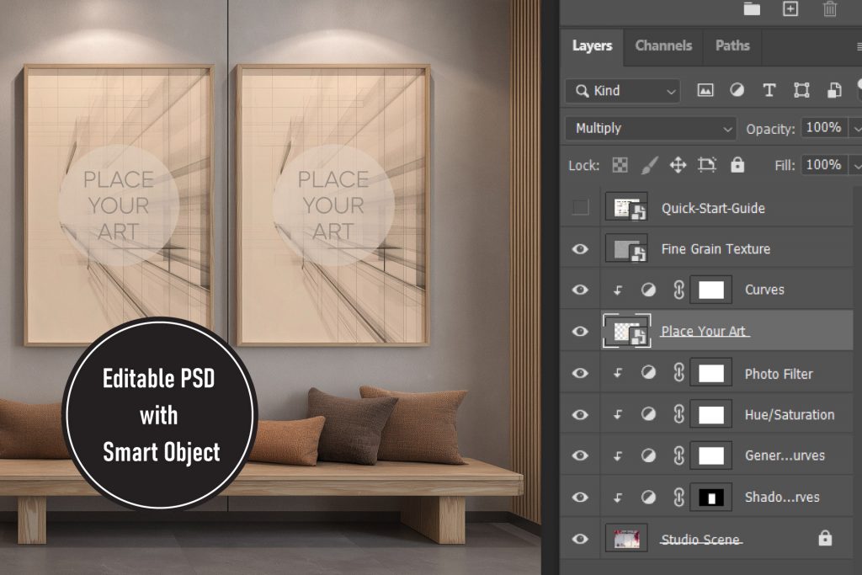862x575 pixels.
Task: Click the Place Your Art smart object thumbnail
Action: coord(626,331)
